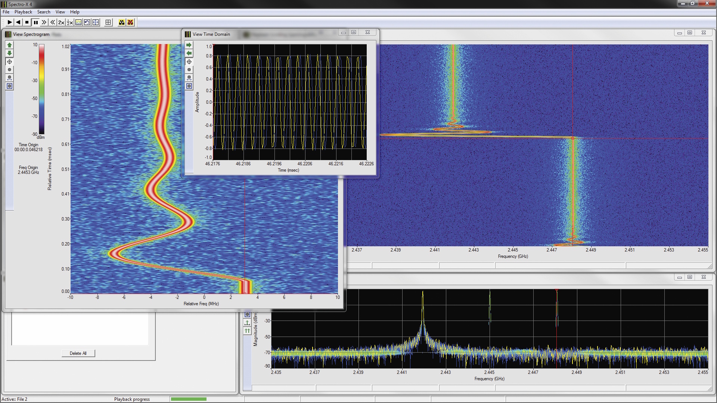Screen dimensions: 717x403
Task: Click small grid zoom icon in View Time Domain
Action: [189, 70]
